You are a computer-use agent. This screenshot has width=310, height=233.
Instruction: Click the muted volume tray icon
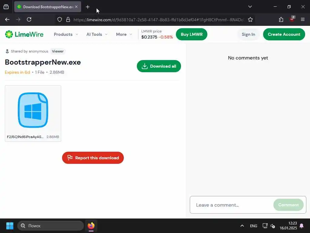tap(273, 226)
